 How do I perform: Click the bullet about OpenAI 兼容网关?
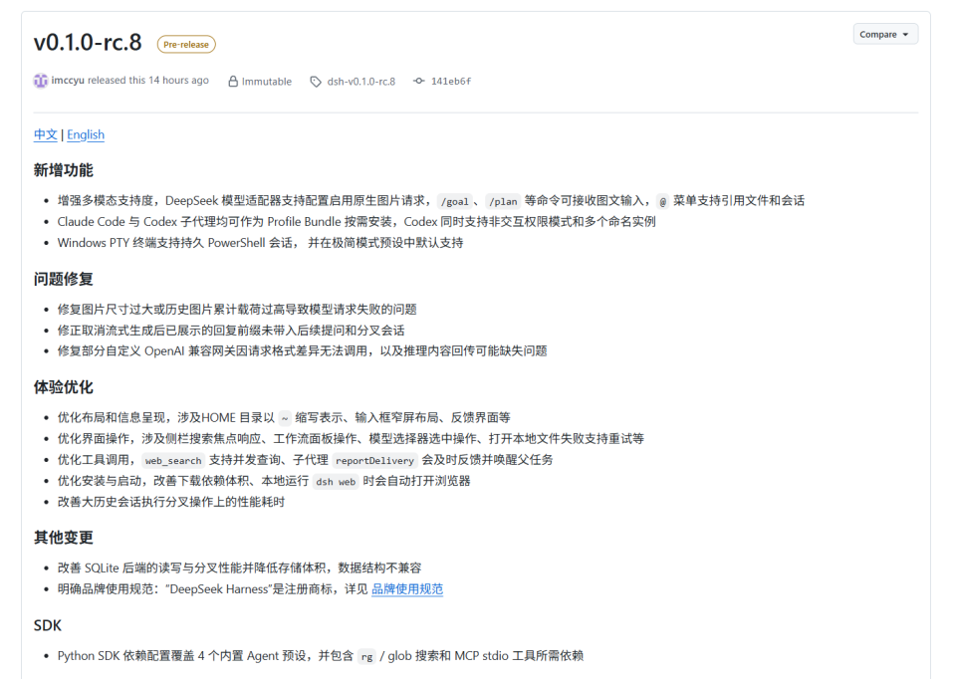(303, 351)
